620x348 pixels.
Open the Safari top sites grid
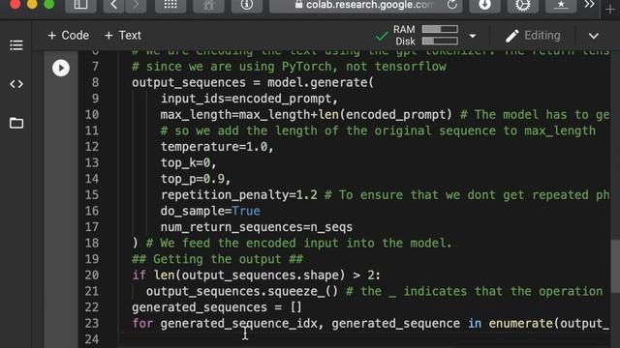coord(170,5)
